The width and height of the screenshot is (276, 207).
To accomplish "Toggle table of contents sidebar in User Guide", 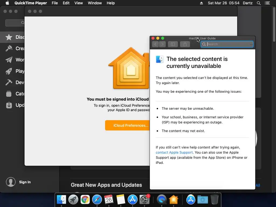I will [x=173, y=44].
